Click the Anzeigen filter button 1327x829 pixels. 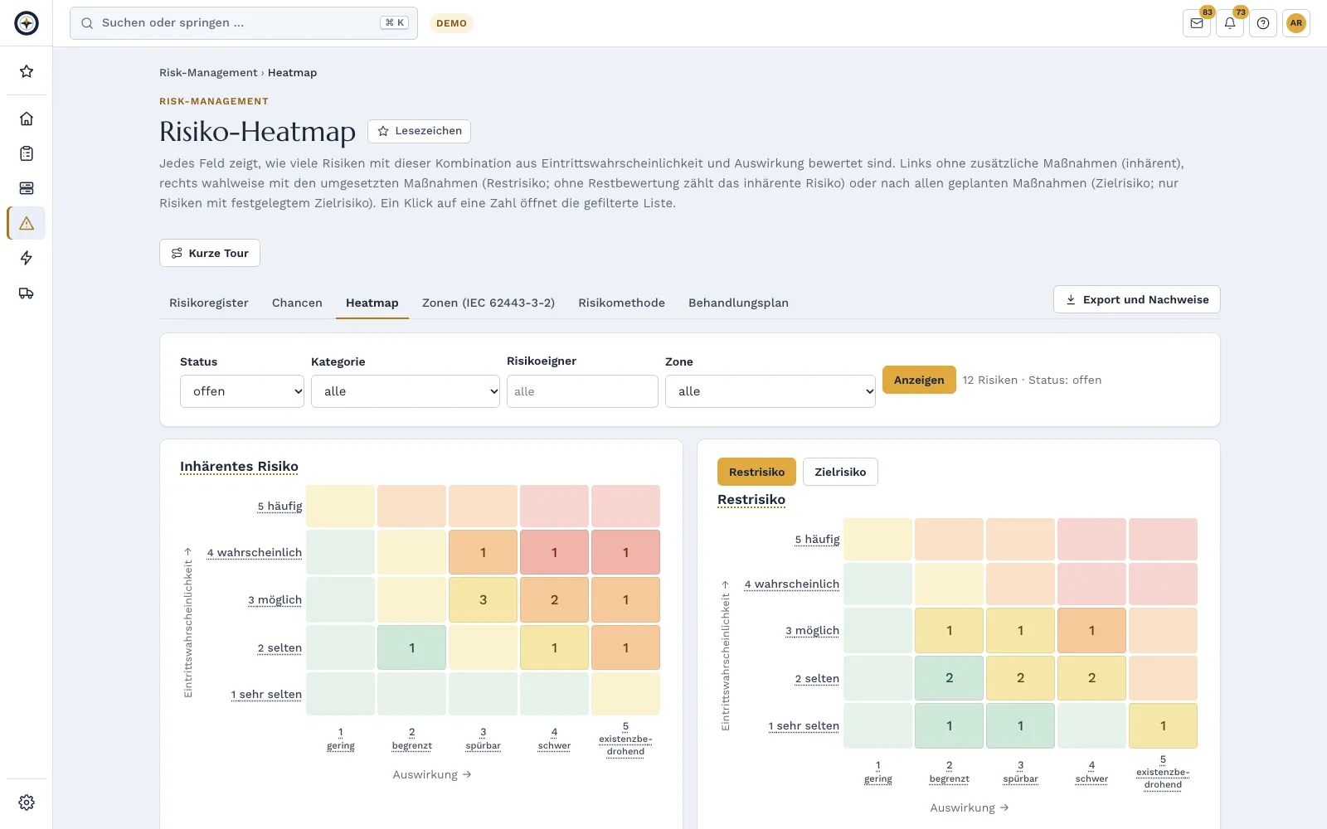tap(919, 380)
